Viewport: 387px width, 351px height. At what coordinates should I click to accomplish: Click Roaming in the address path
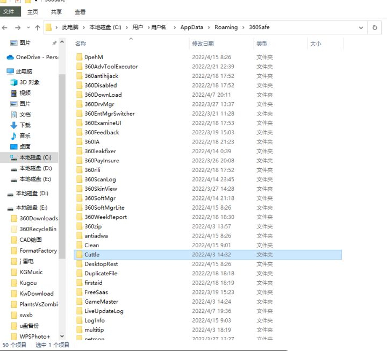pos(226,27)
